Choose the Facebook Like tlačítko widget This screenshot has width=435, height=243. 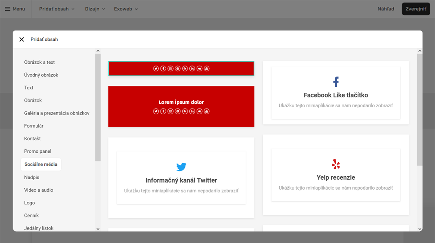[x=336, y=93]
